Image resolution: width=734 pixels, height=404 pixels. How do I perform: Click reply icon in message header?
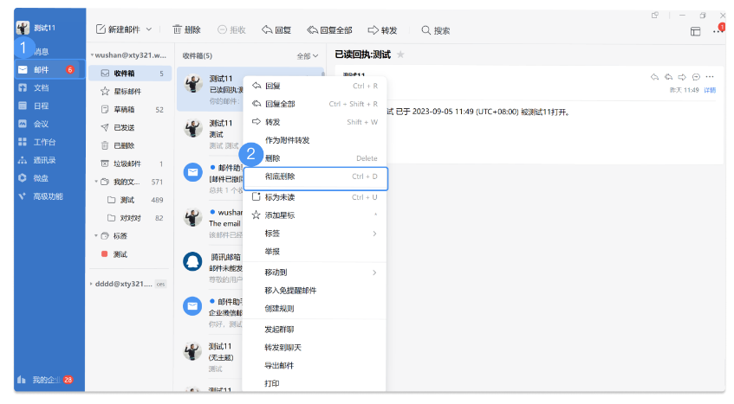pyautogui.click(x=654, y=77)
